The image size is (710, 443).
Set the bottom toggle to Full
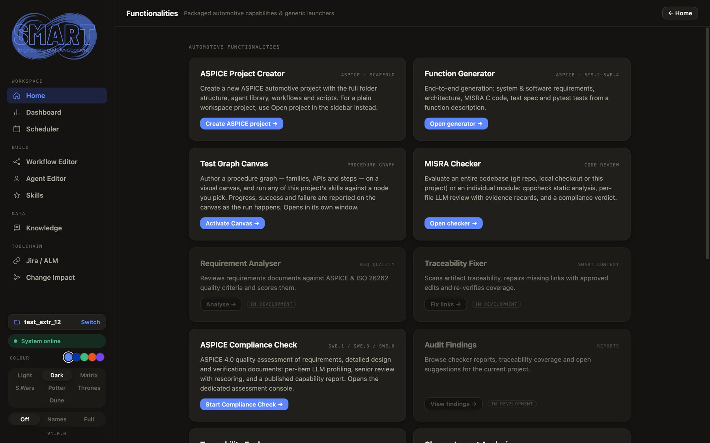pyautogui.click(x=89, y=419)
